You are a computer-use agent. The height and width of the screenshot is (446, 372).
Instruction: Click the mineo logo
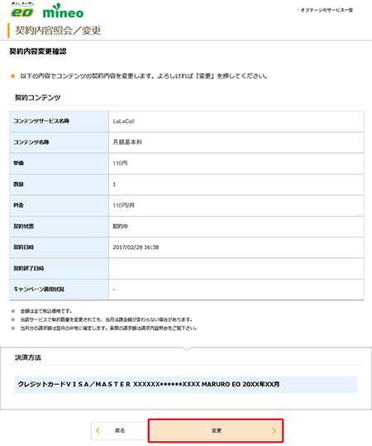(63, 11)
